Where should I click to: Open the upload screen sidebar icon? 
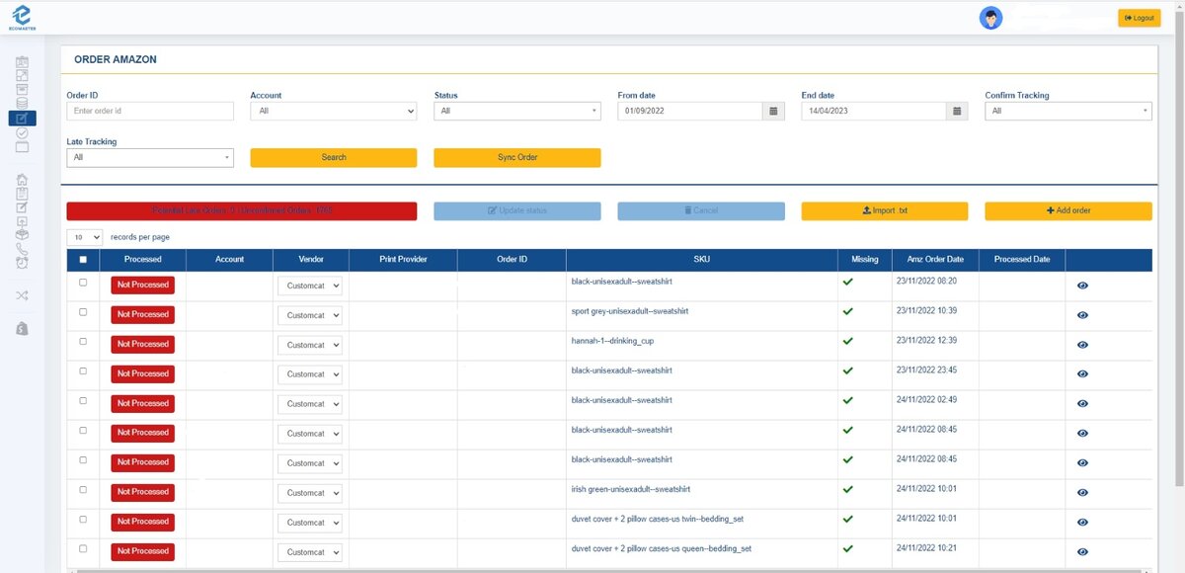coord(23,221)
